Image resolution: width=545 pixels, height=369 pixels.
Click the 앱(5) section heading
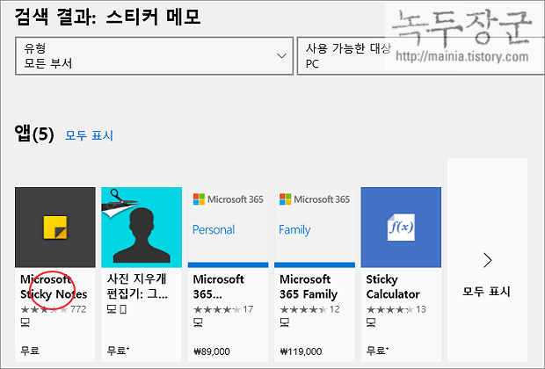tap(34, 134)
